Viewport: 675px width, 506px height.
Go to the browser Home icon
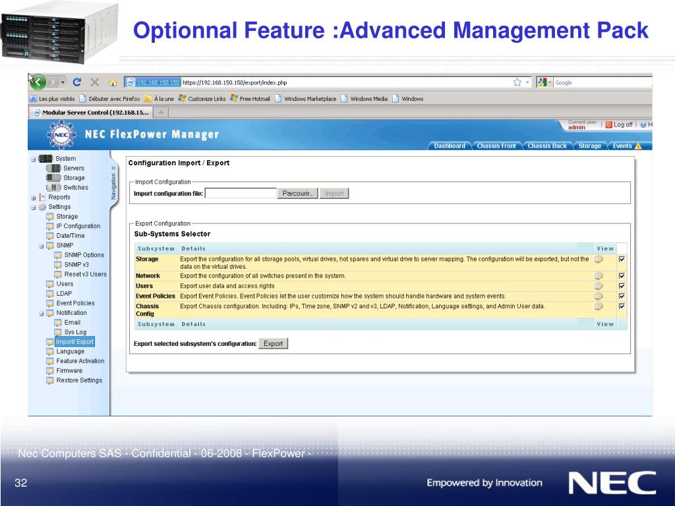[113, 82]
